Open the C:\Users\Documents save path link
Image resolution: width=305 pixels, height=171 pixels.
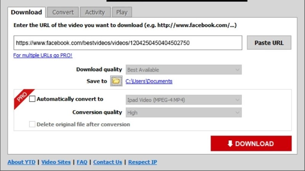(x=149, y=81)
